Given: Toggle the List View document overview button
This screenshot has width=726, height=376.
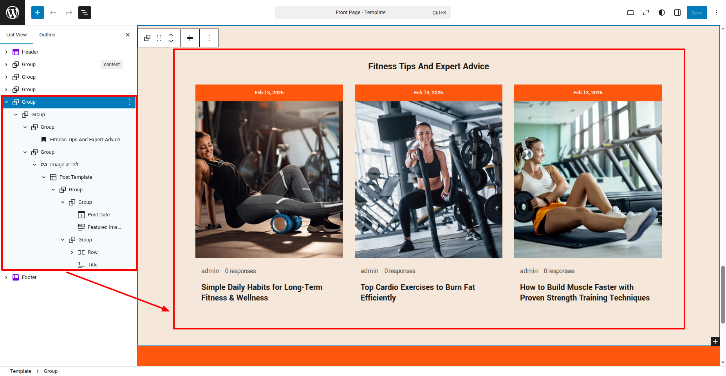Looking at the screenshot, I should tap(85, 13).
